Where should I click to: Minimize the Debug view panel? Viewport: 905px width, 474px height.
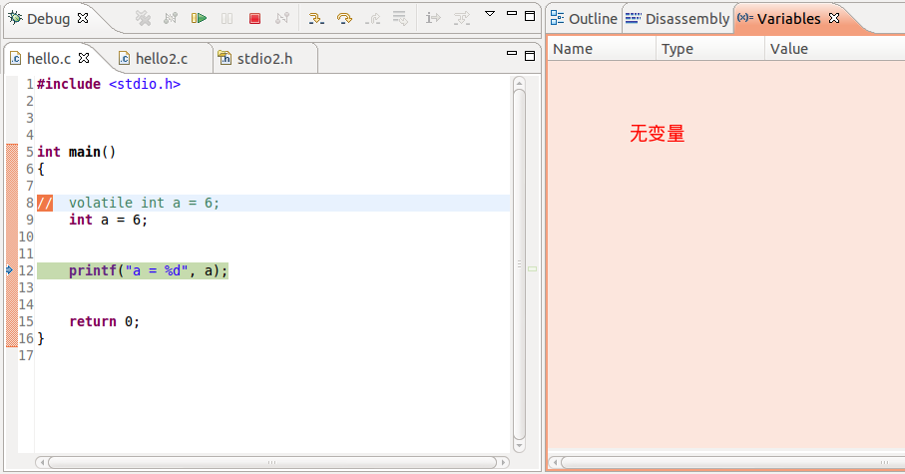tap(512, 13)
